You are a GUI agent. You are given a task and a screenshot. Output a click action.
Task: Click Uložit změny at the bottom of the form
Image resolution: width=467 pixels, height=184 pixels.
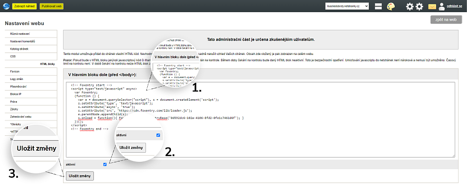80,176
